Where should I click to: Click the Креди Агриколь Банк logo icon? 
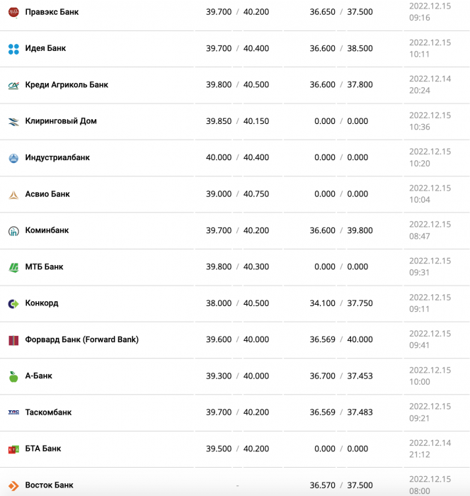tap(13, 85)
